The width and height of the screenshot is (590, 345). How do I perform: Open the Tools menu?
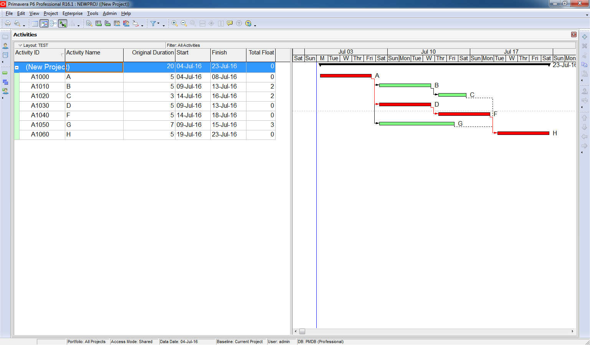tap(93, 13)
